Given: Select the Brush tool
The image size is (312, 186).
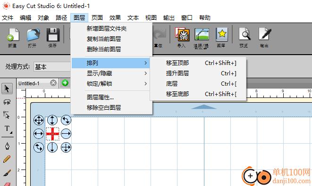Looking at the screenshot, I should 7,173.
